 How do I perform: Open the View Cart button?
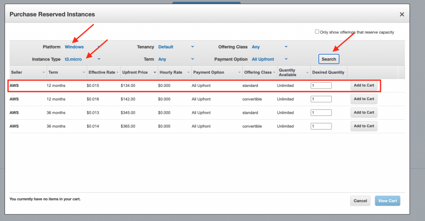coord(387,201)
